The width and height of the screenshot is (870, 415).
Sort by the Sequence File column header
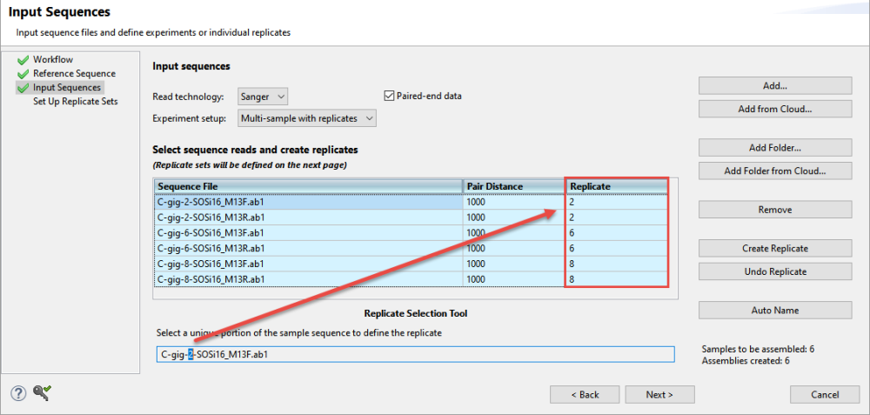[x=308, y=186]
